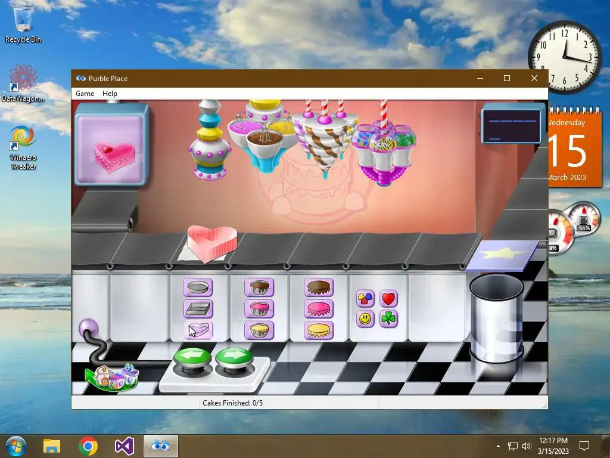Open the DataWagon desktop shortcut
Screen dimensions: 610x458
23,83
